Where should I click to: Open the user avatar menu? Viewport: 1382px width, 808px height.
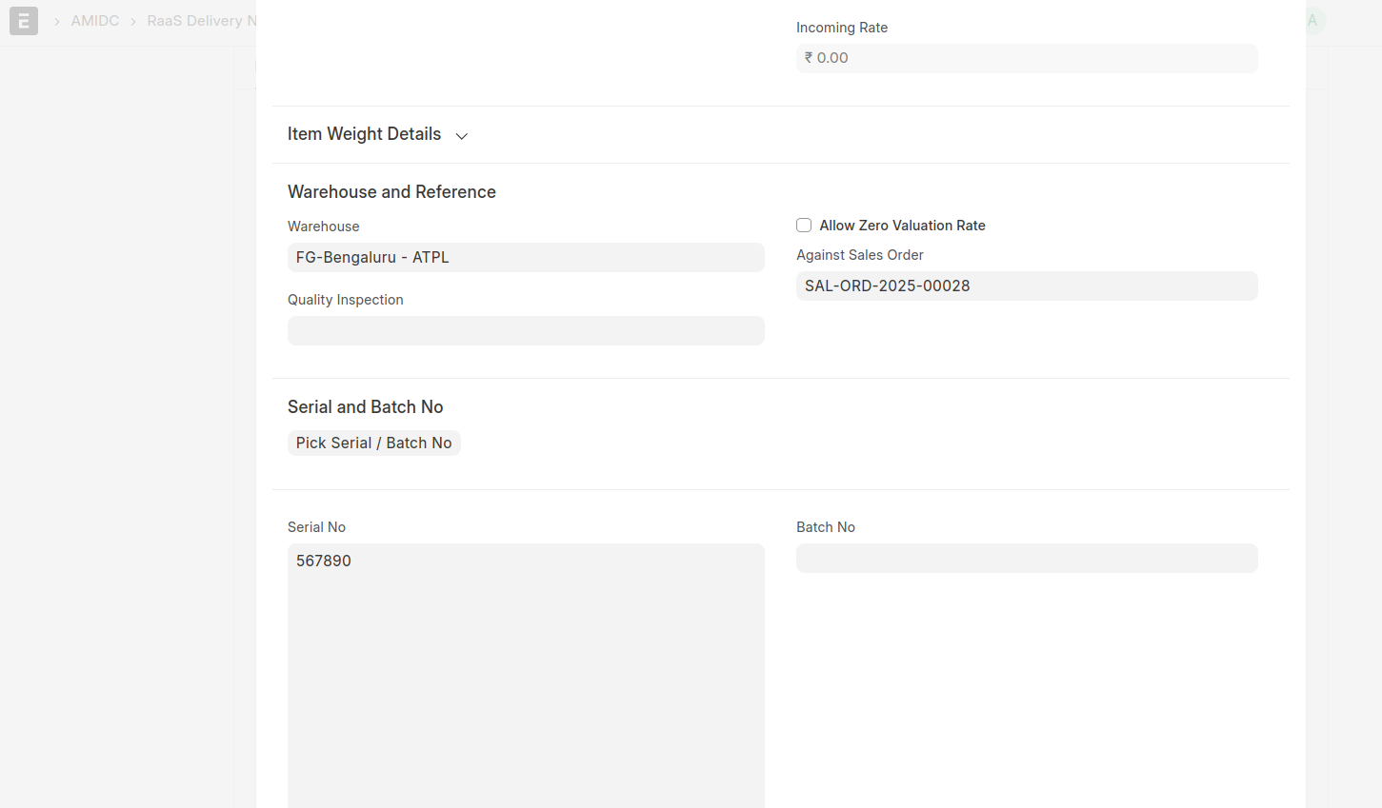coord(1313,21)
